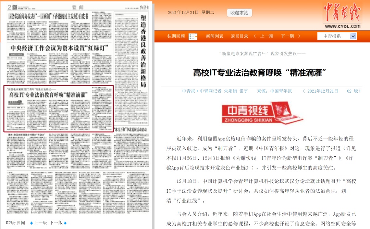Image resolution: width=370 pixels, height=229 pixels.
Task: Click the blue arrow beside 上一版
Action: [32, 223]
